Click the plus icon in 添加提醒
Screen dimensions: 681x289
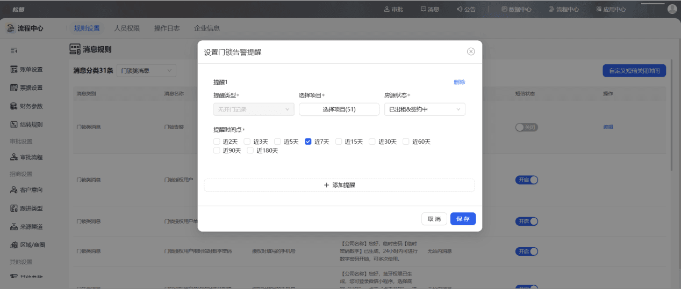(326, 185)
